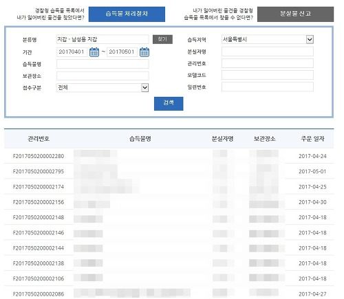The height and width of the screenshot is (299, 344).
Task: Select row F2017050200002280
Action: pos(169,156)
